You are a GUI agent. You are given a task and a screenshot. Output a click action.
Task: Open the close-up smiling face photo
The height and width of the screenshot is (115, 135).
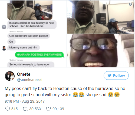[100, 51]
